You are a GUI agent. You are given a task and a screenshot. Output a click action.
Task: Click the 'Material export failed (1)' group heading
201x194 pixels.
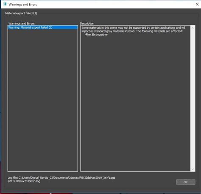[x=21, y=13]
